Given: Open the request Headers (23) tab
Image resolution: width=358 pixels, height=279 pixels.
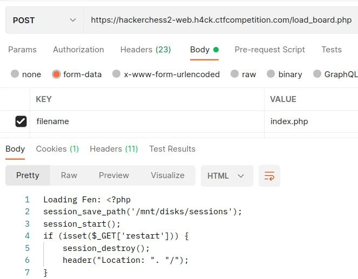Looking at the screenshot, I should (145, 50).
